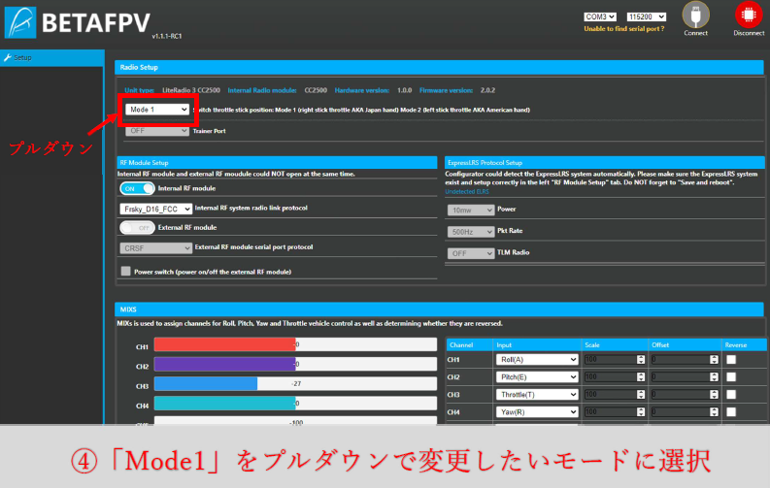Screen dimensions: 770x488
Task: Click the firmware version 2.0.2 value
Action: (487, 90)
